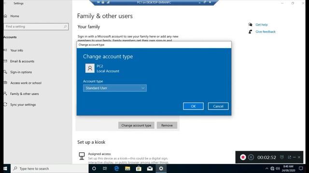Open Mail app from the taskbar
The width and height of the screenshot is (309, 173).
coord(150,169)
